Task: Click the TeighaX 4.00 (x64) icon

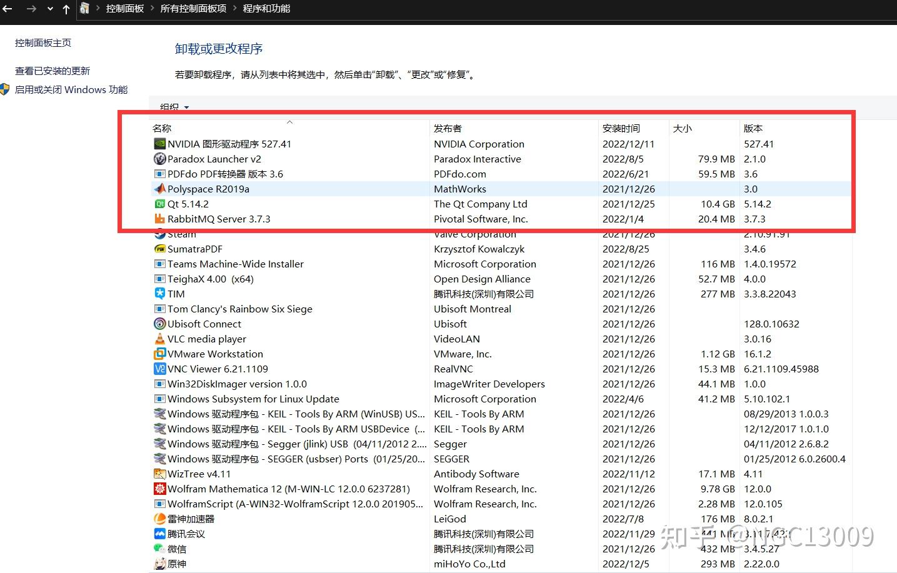Action: [159, 279]
